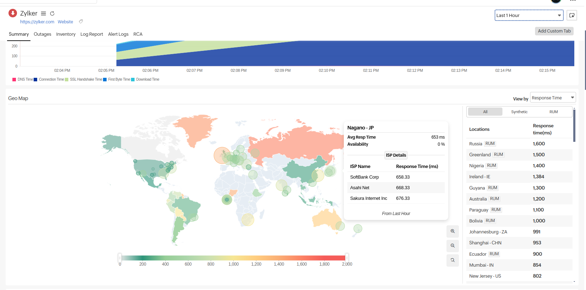The image size is (586, 290).
Task: Click the icon button beside Last 1 Hour
Action: pos(571,15)
